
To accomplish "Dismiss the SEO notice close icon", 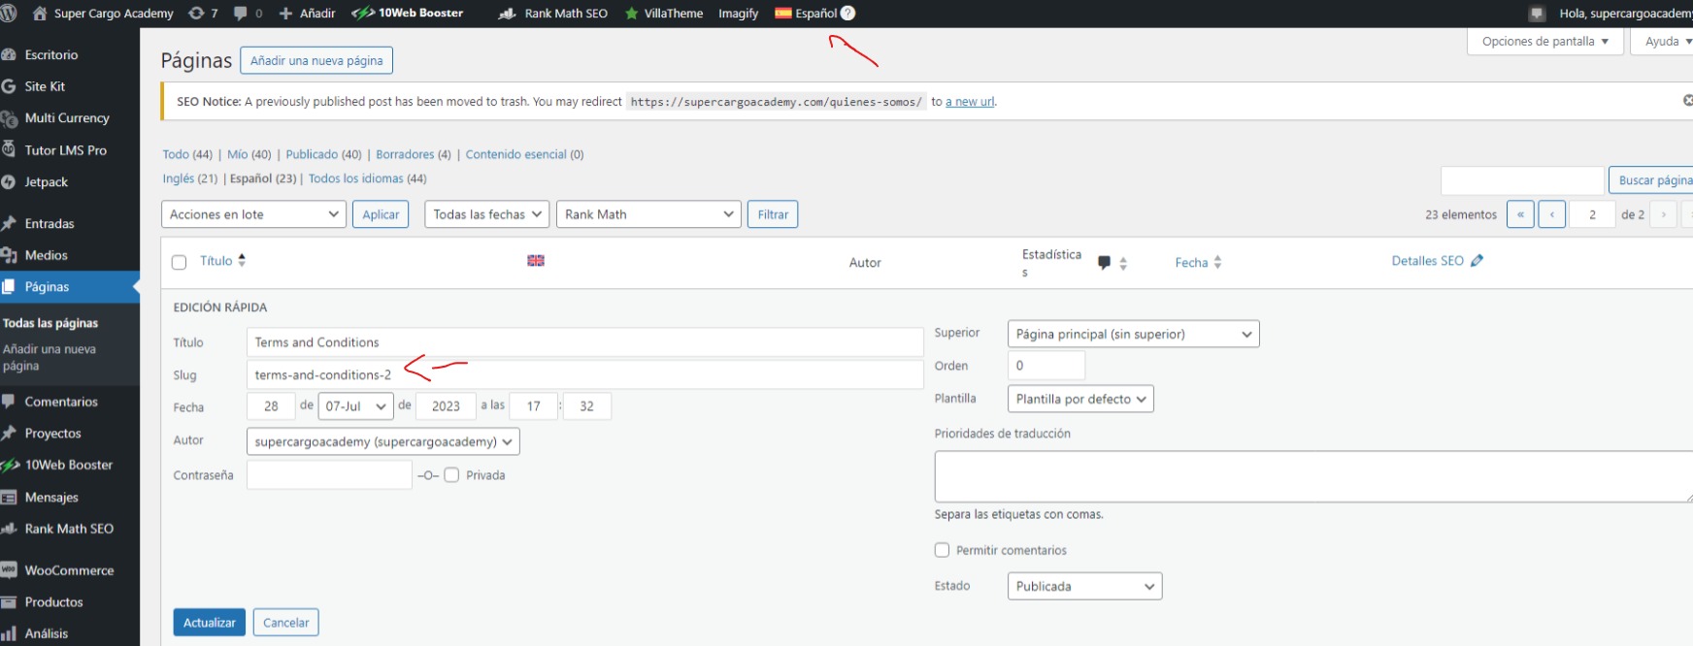I will click(x=1687, y=101).
